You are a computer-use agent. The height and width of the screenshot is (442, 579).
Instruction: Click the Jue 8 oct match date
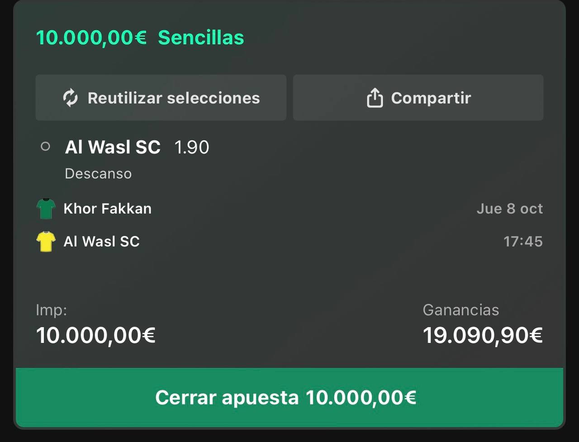click(510, 209)
